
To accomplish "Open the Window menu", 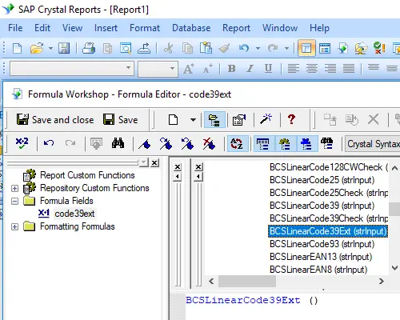I will click(x=280, y=28).
